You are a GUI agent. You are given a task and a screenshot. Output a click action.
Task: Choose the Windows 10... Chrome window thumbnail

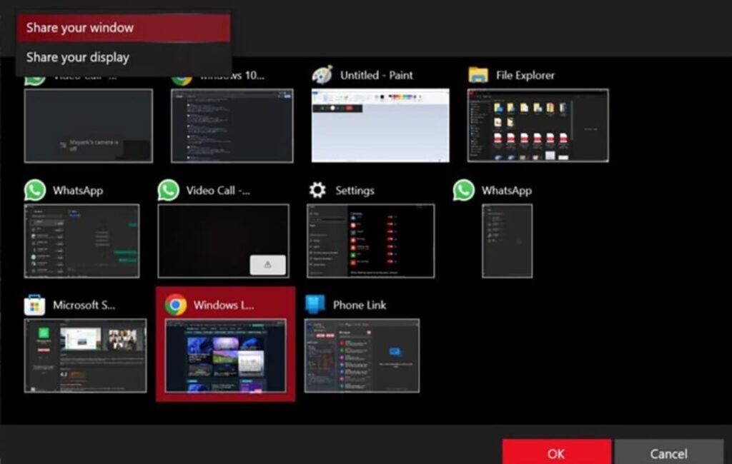tap(232, 126)
